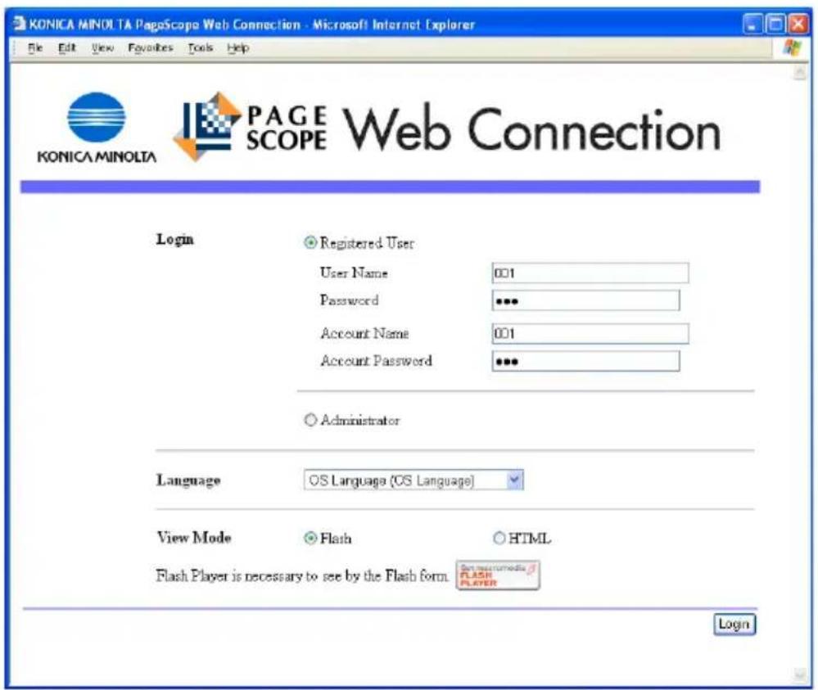Click the bold 'Login' section label

click(x=174, y=240)
